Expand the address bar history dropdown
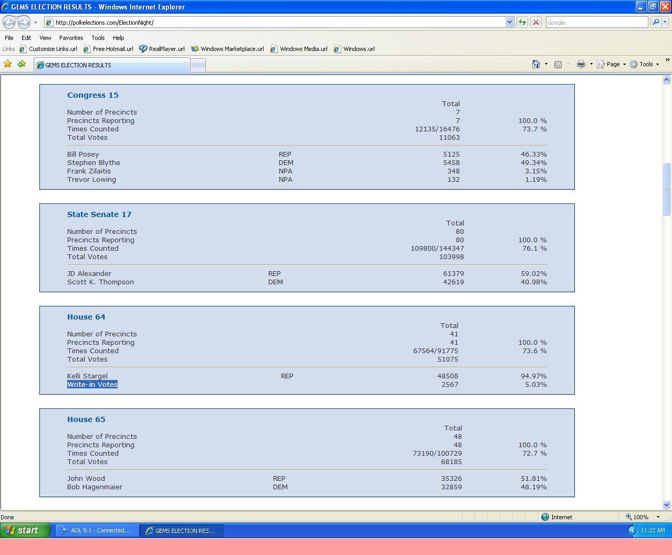This screenshot has height=555, width=672. point(509,22)
